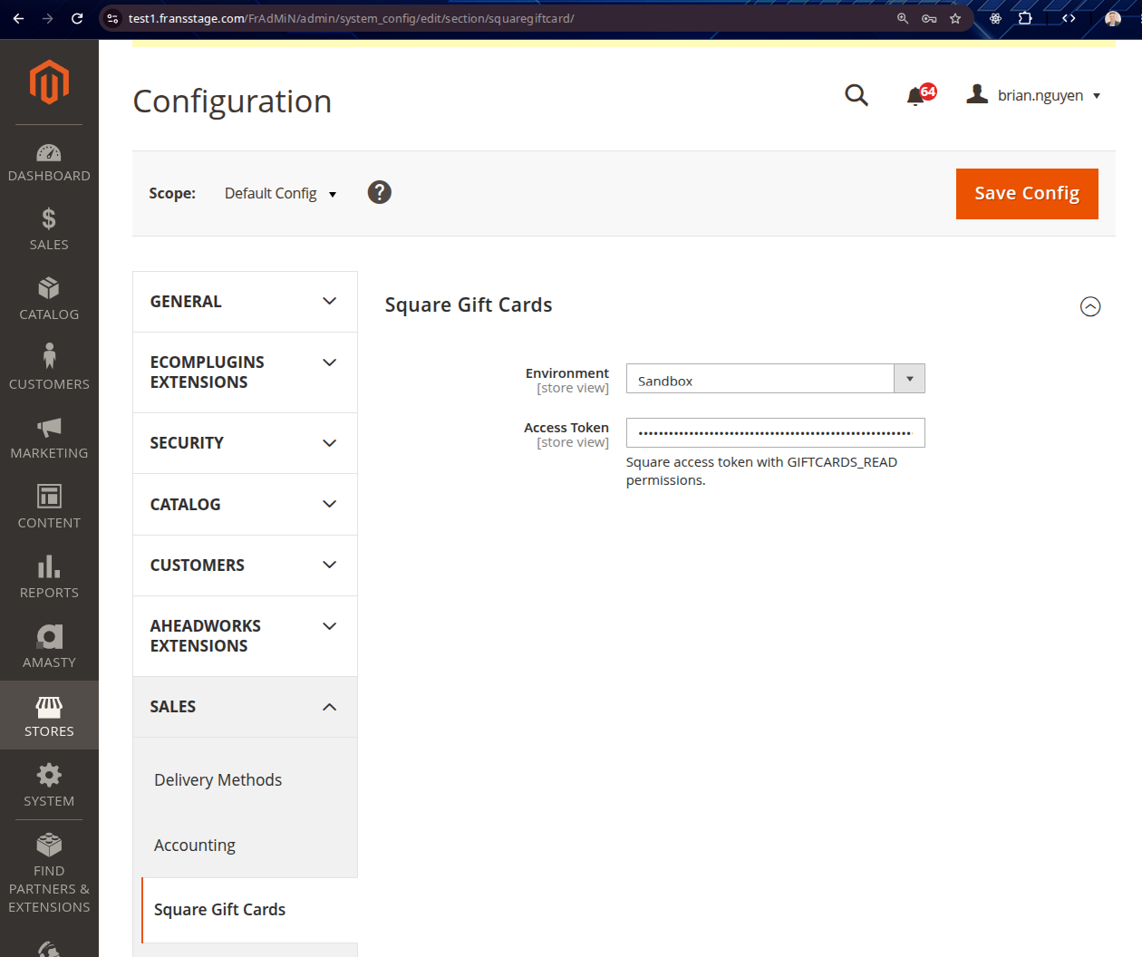Open Accounting settings
The height and width of the screenshot is (957, 1142).
click(x=195, y=846)
